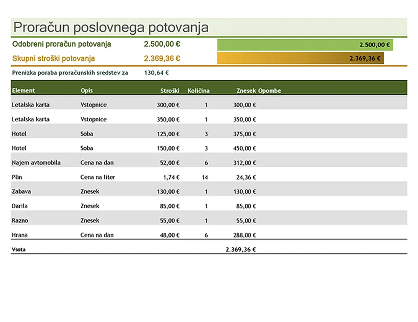Image resolution: width=418 pixels, height=322 pixels.
Task: Click 'Vstopnice' in the 300,00 € row
Action: coord(93,105)
